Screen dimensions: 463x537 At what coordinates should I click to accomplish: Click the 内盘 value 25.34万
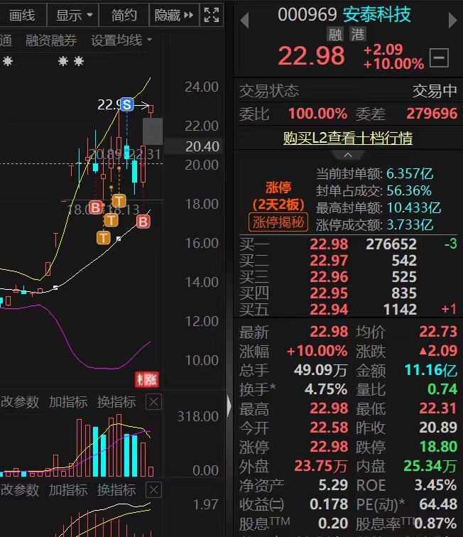[430, 466]
